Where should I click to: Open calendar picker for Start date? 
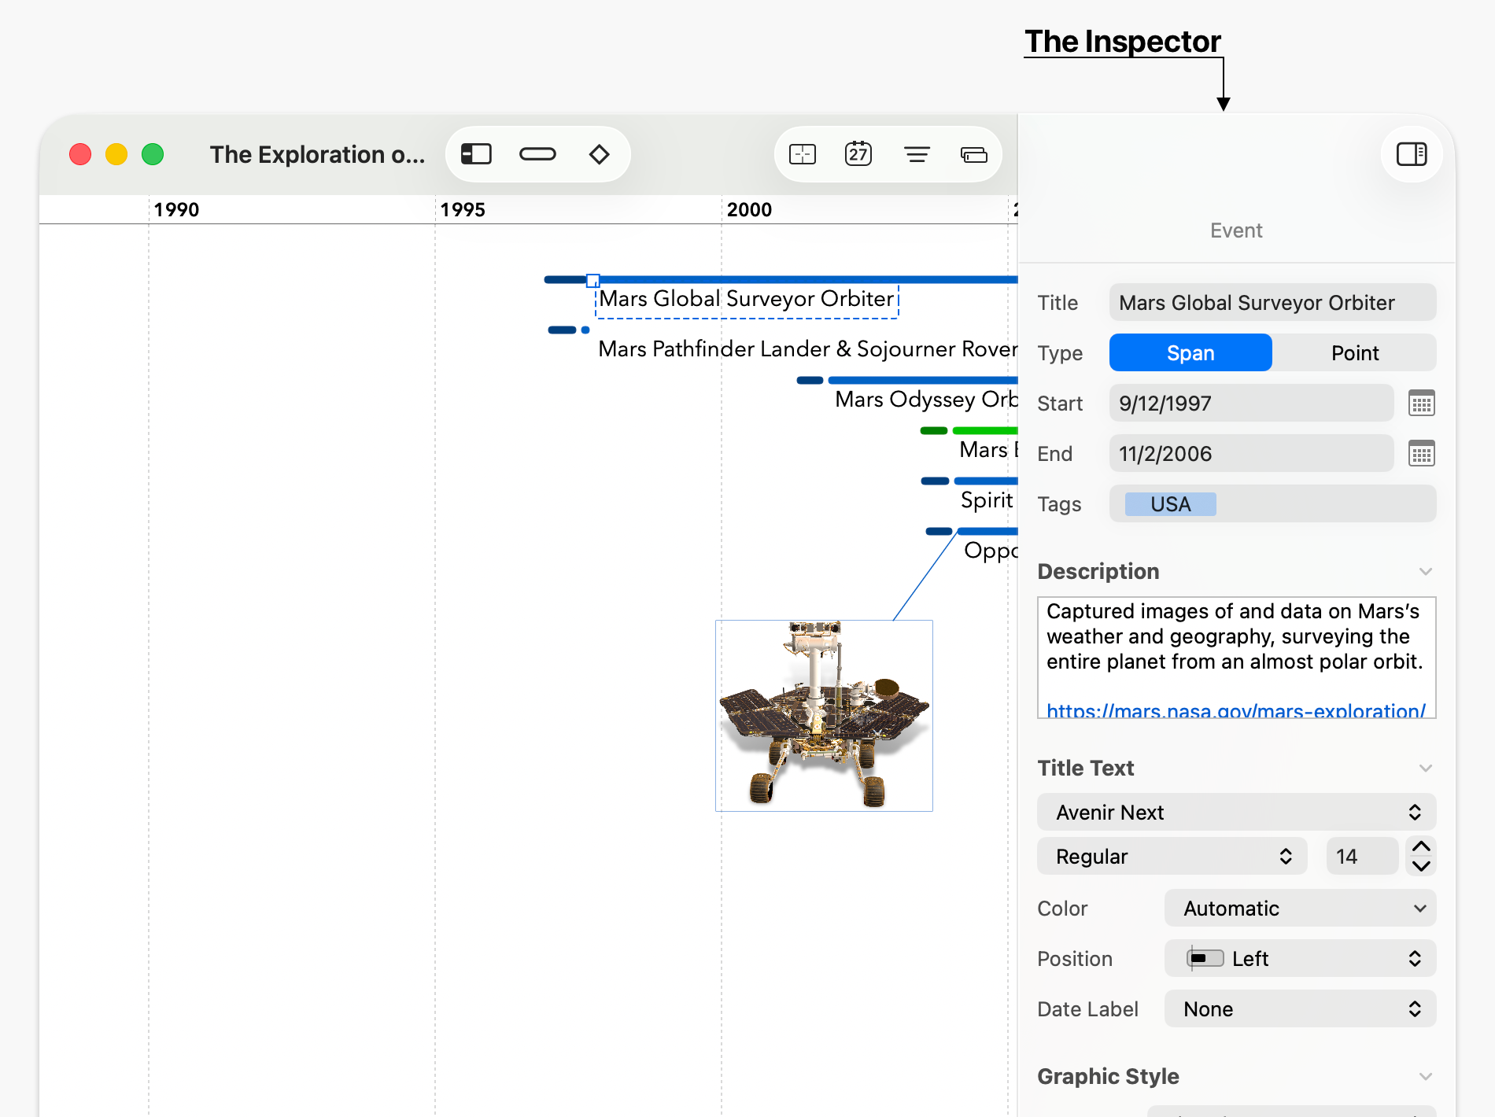[1421, 404]
